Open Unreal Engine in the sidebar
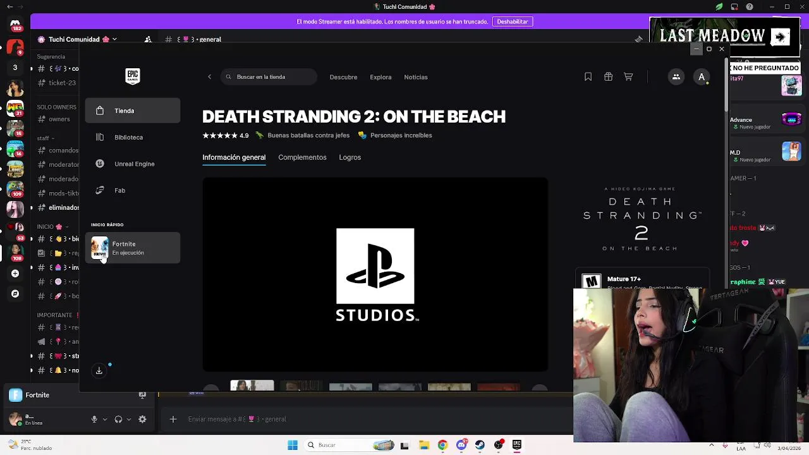 coord(133,164)
